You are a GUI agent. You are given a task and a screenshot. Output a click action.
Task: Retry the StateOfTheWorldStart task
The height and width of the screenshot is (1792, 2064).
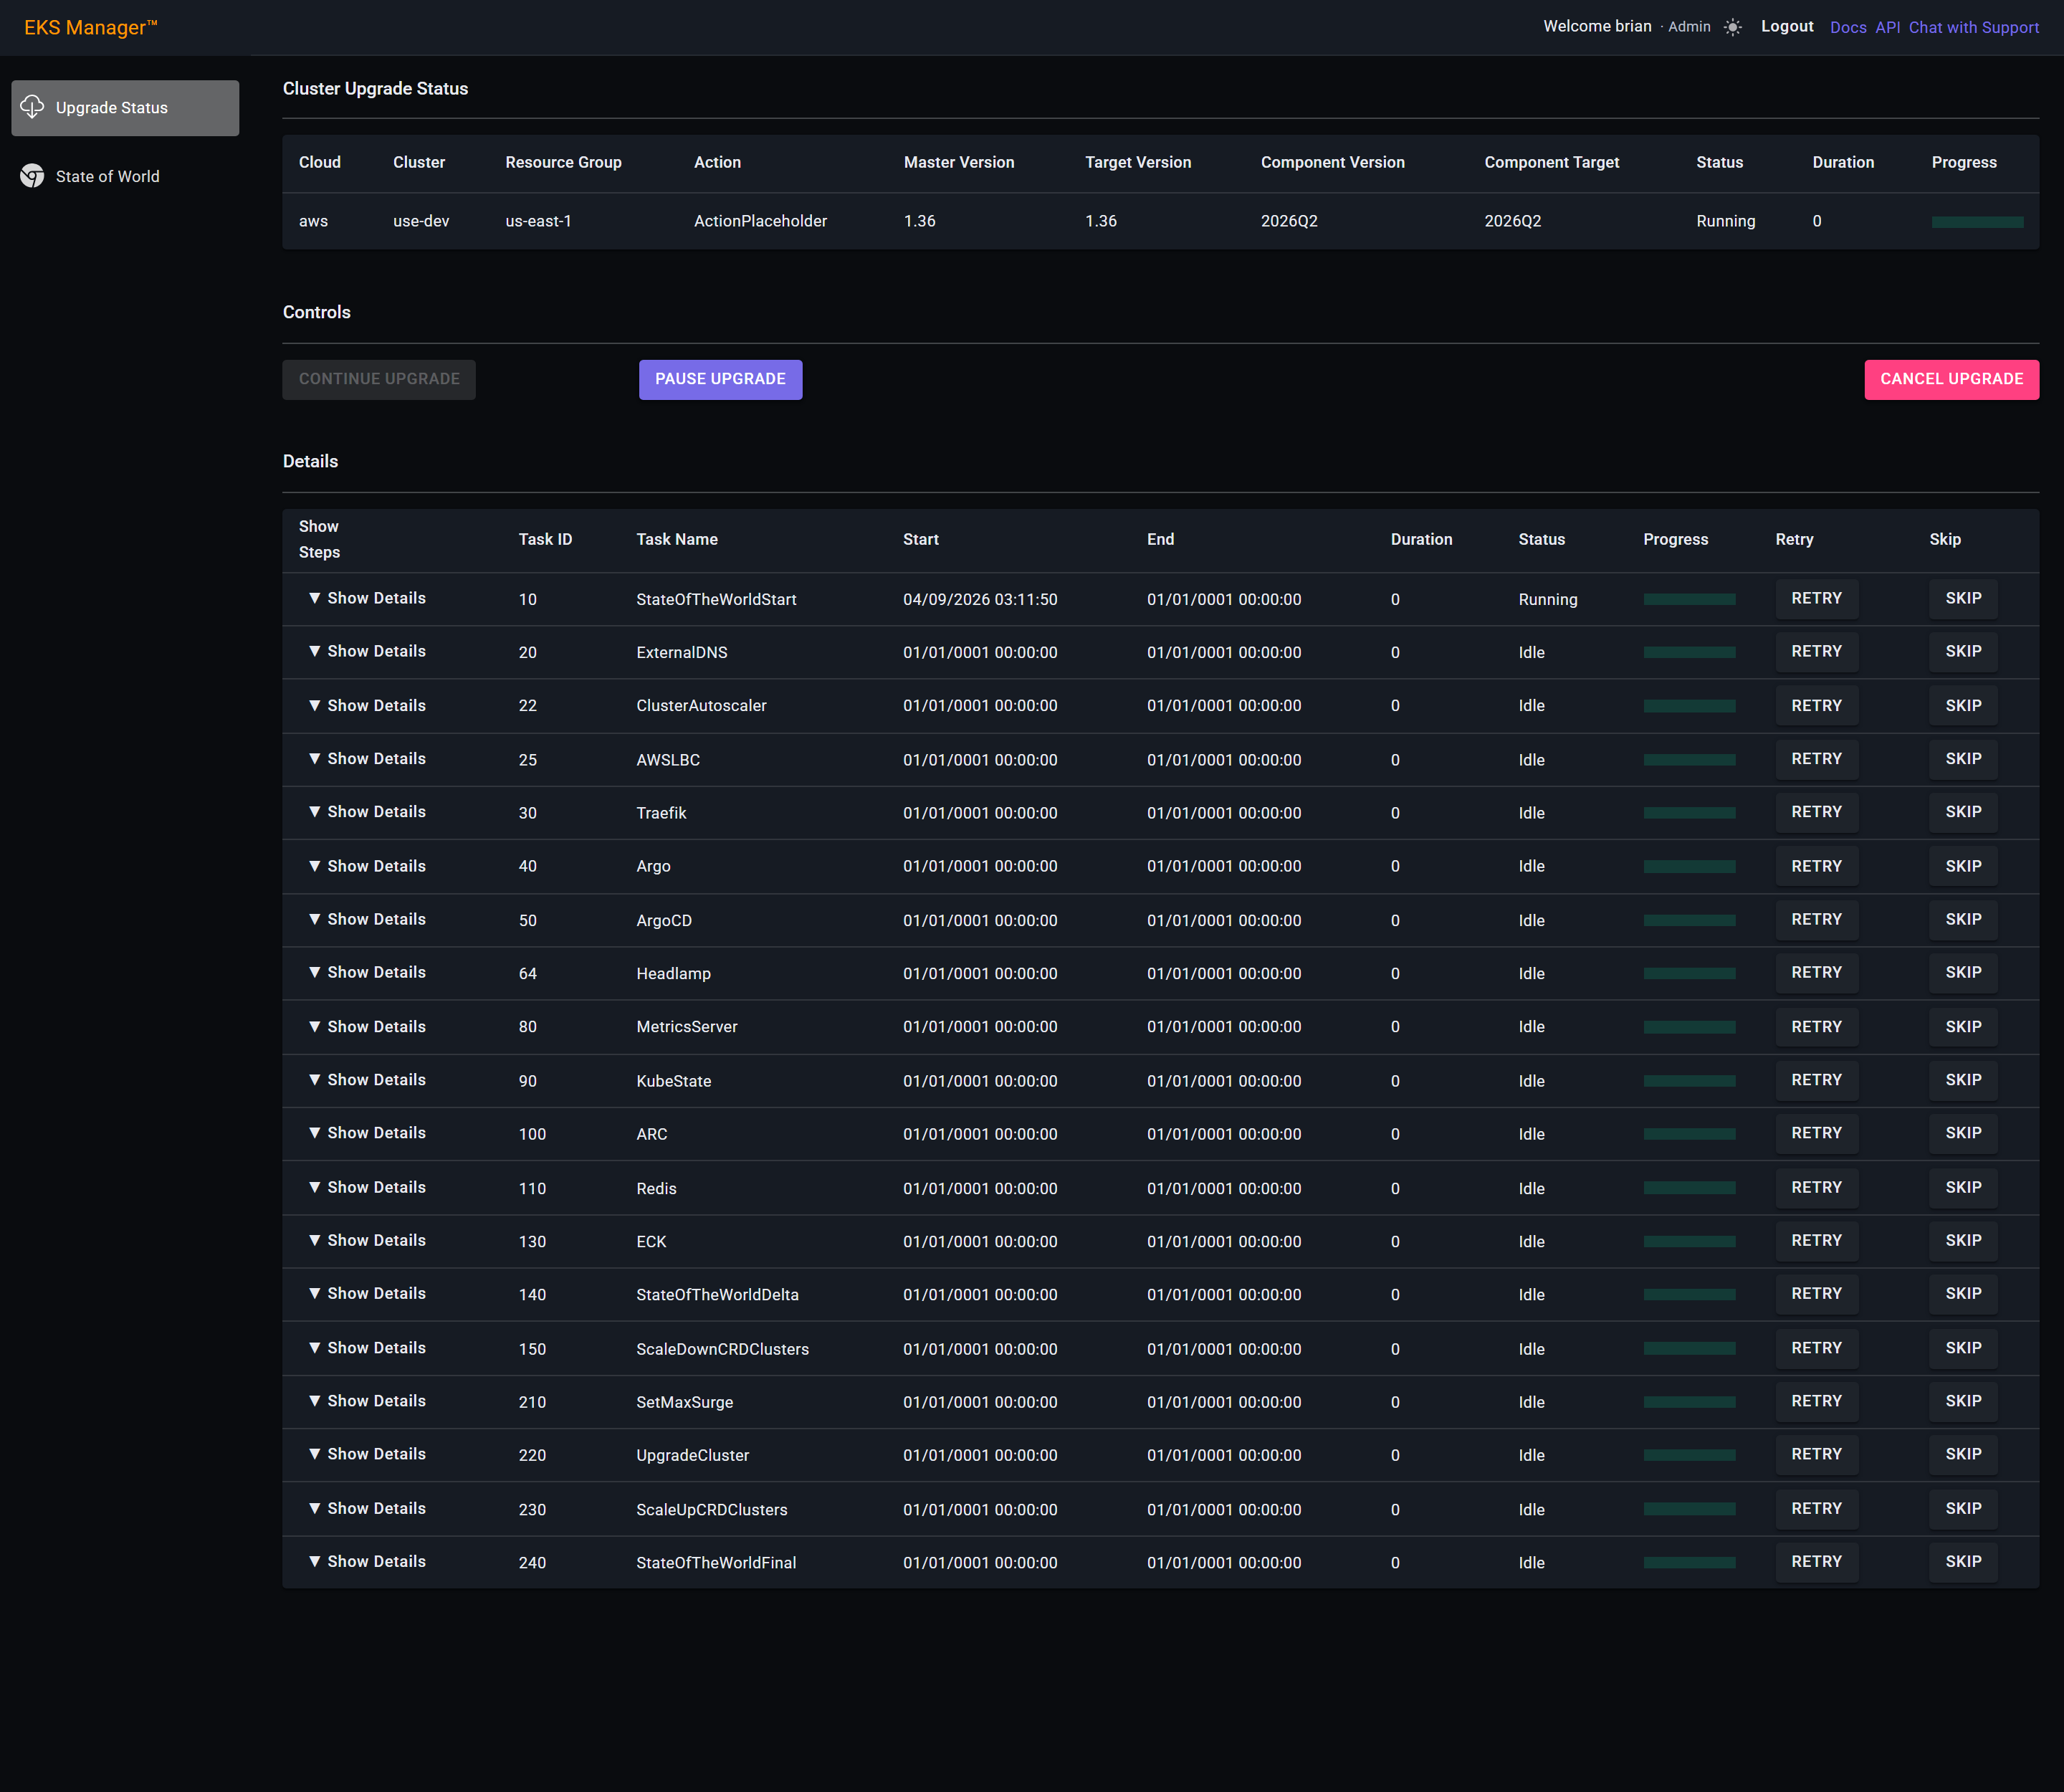click(x=1816, y=598)
